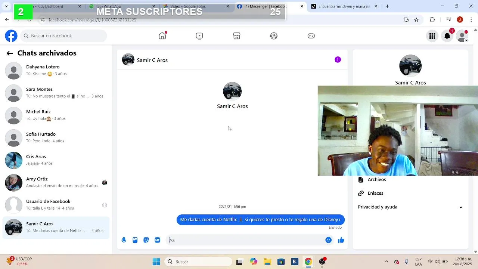Open the account profile picture menu
The height and width of the screenshot is (269, 478).
[462, 36]
